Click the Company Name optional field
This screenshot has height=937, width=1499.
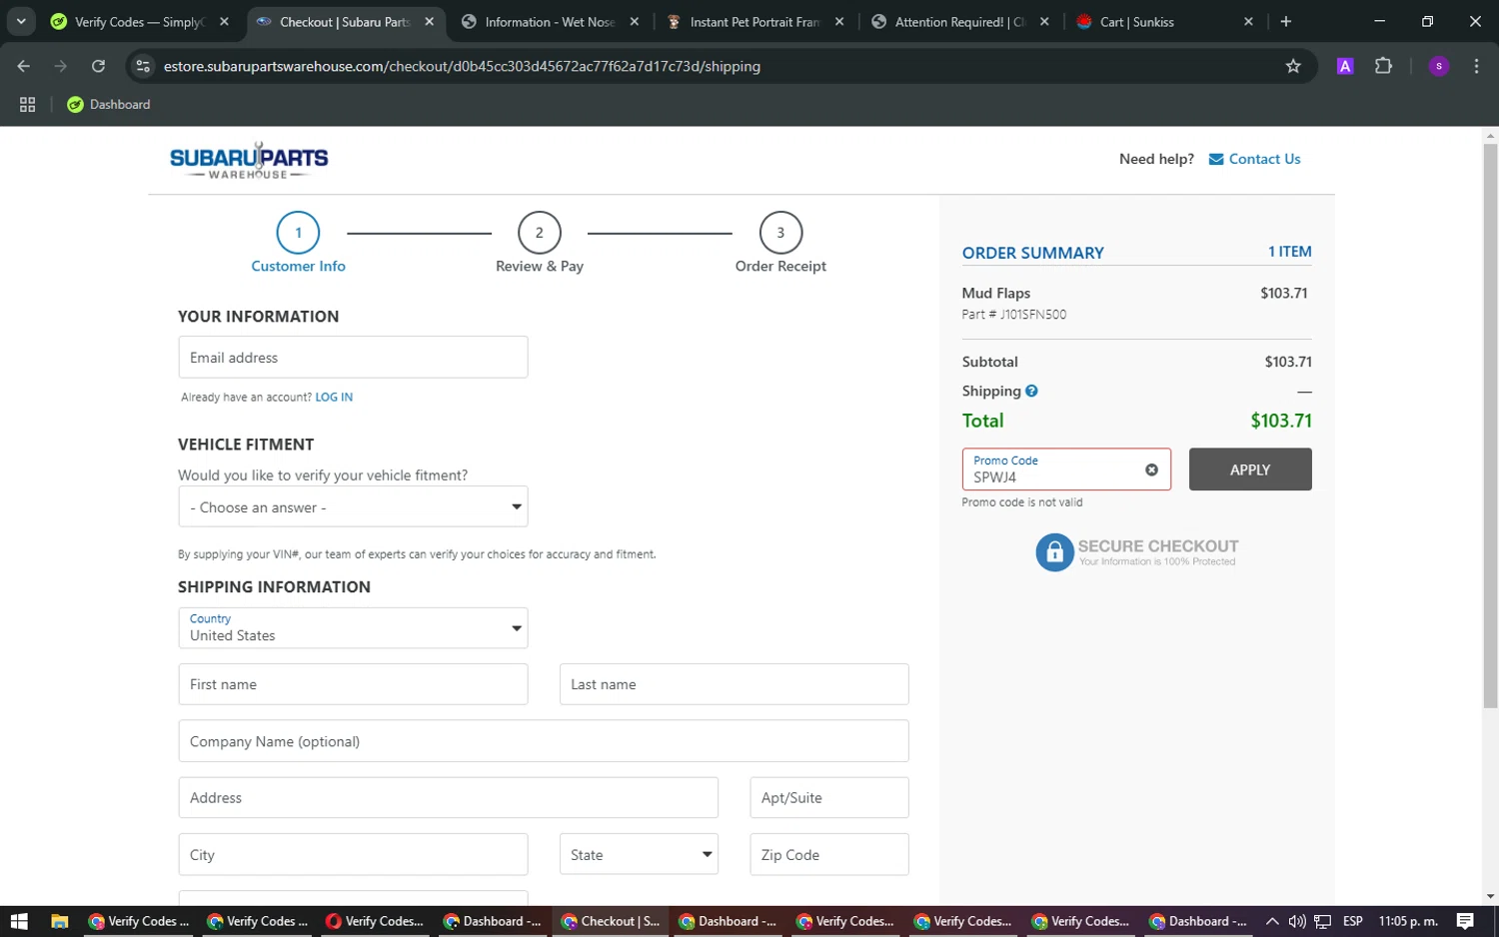pos(544,741)
